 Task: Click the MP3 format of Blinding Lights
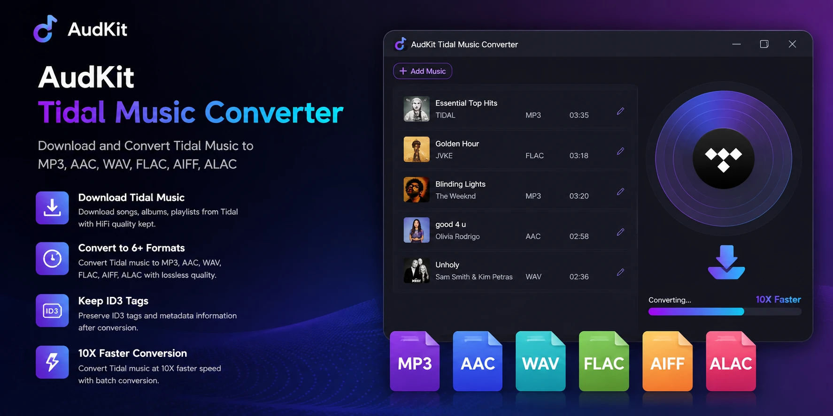point(533,196)
